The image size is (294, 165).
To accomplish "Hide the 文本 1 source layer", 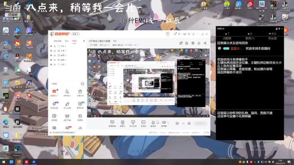I will coord(51,65).
